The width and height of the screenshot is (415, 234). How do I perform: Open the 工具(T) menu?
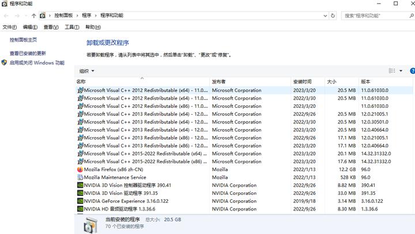tap(72, 27)
